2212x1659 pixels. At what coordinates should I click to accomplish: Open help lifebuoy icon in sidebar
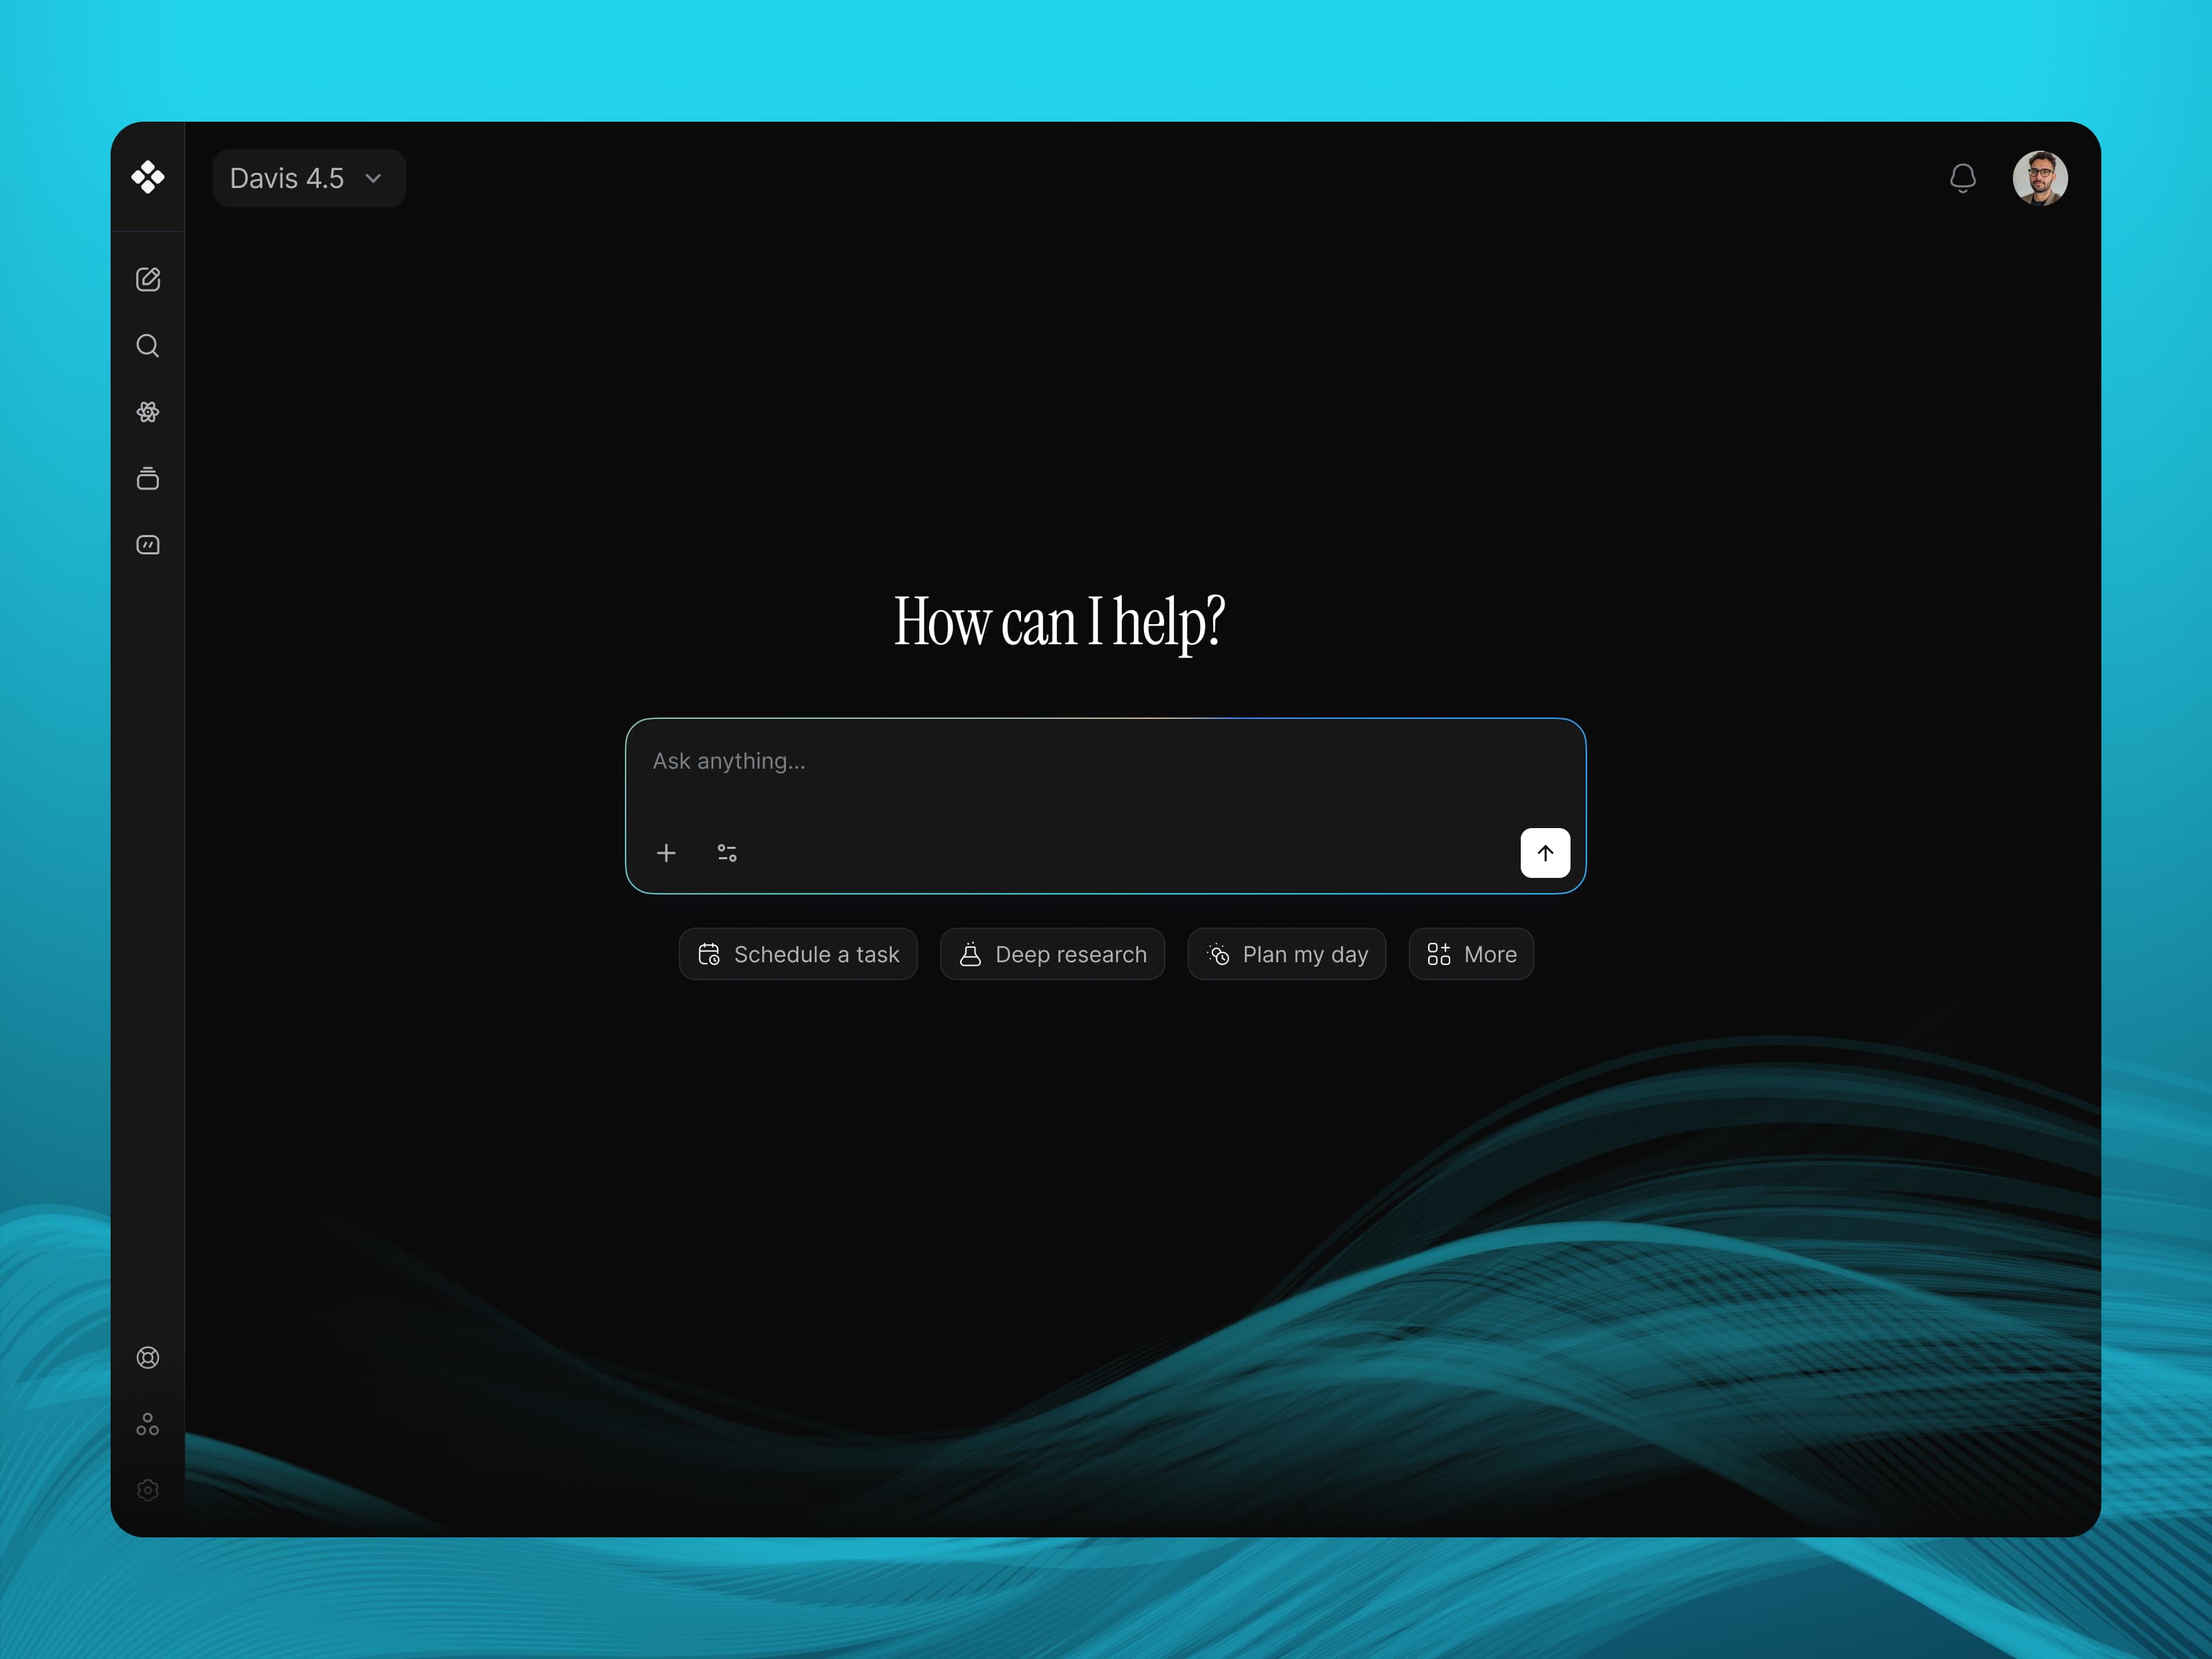(x=148, y=1357)
